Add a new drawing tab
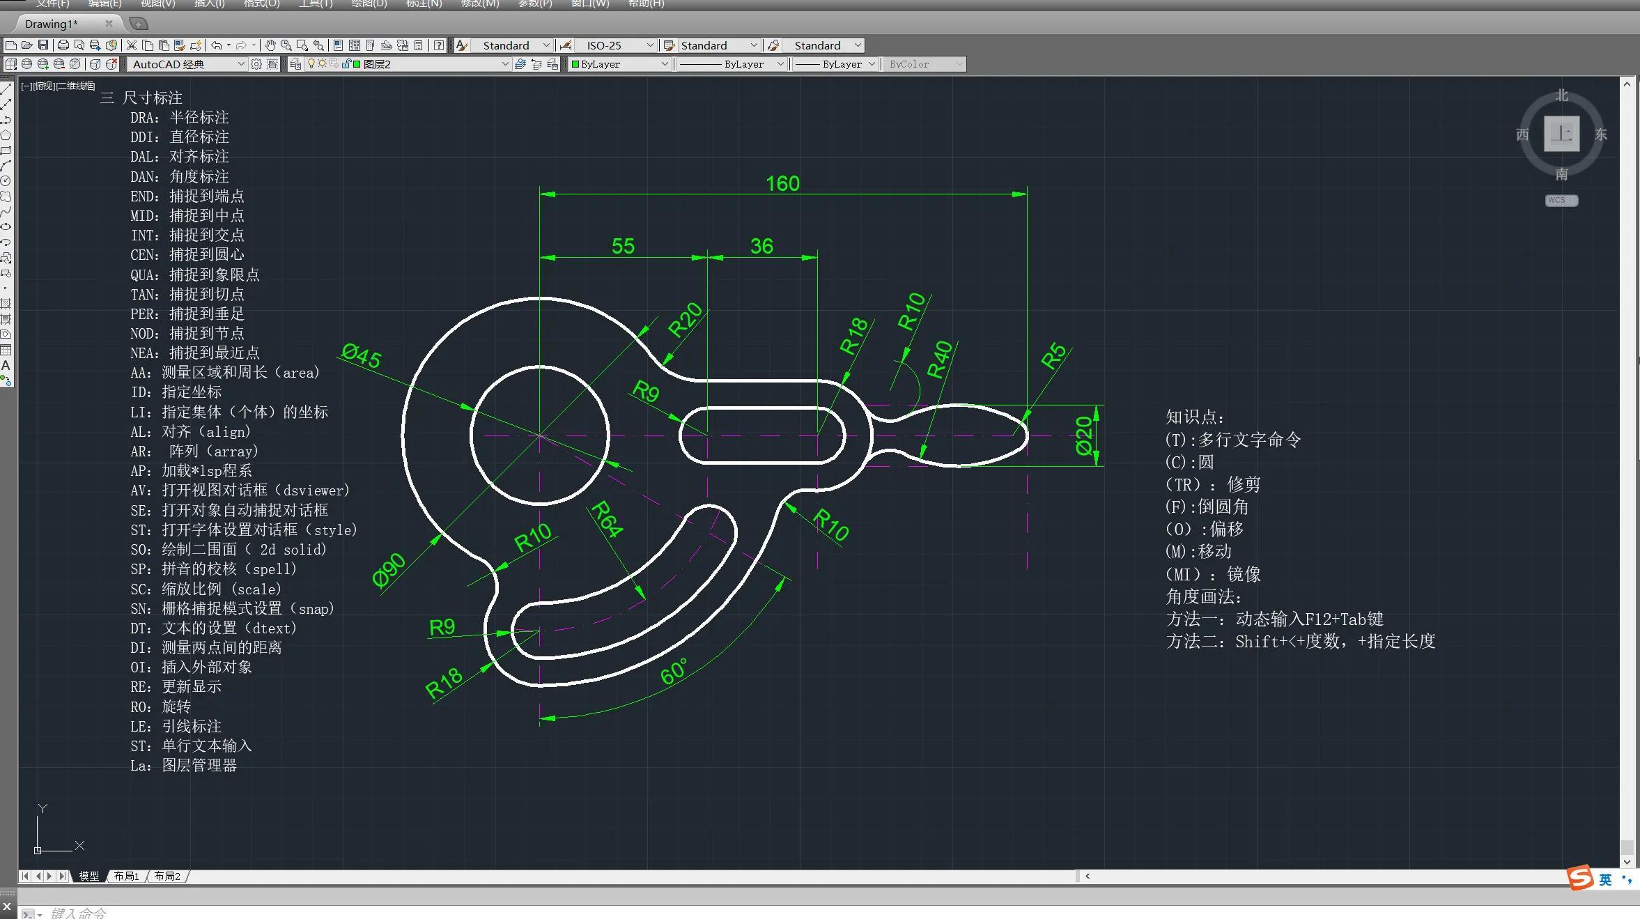The image size is (1640, 919). pyautogui.click(x=139, y=24)
